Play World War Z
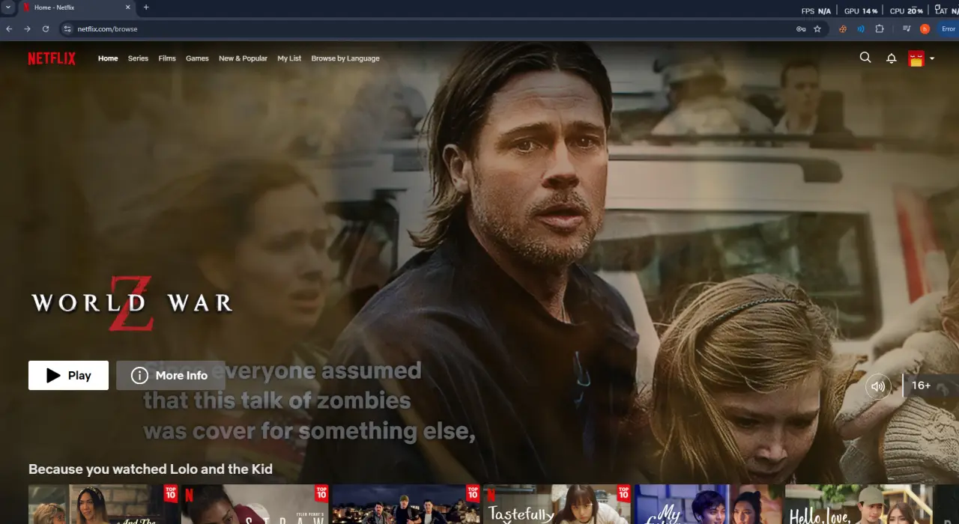 (x=68, y=375)
